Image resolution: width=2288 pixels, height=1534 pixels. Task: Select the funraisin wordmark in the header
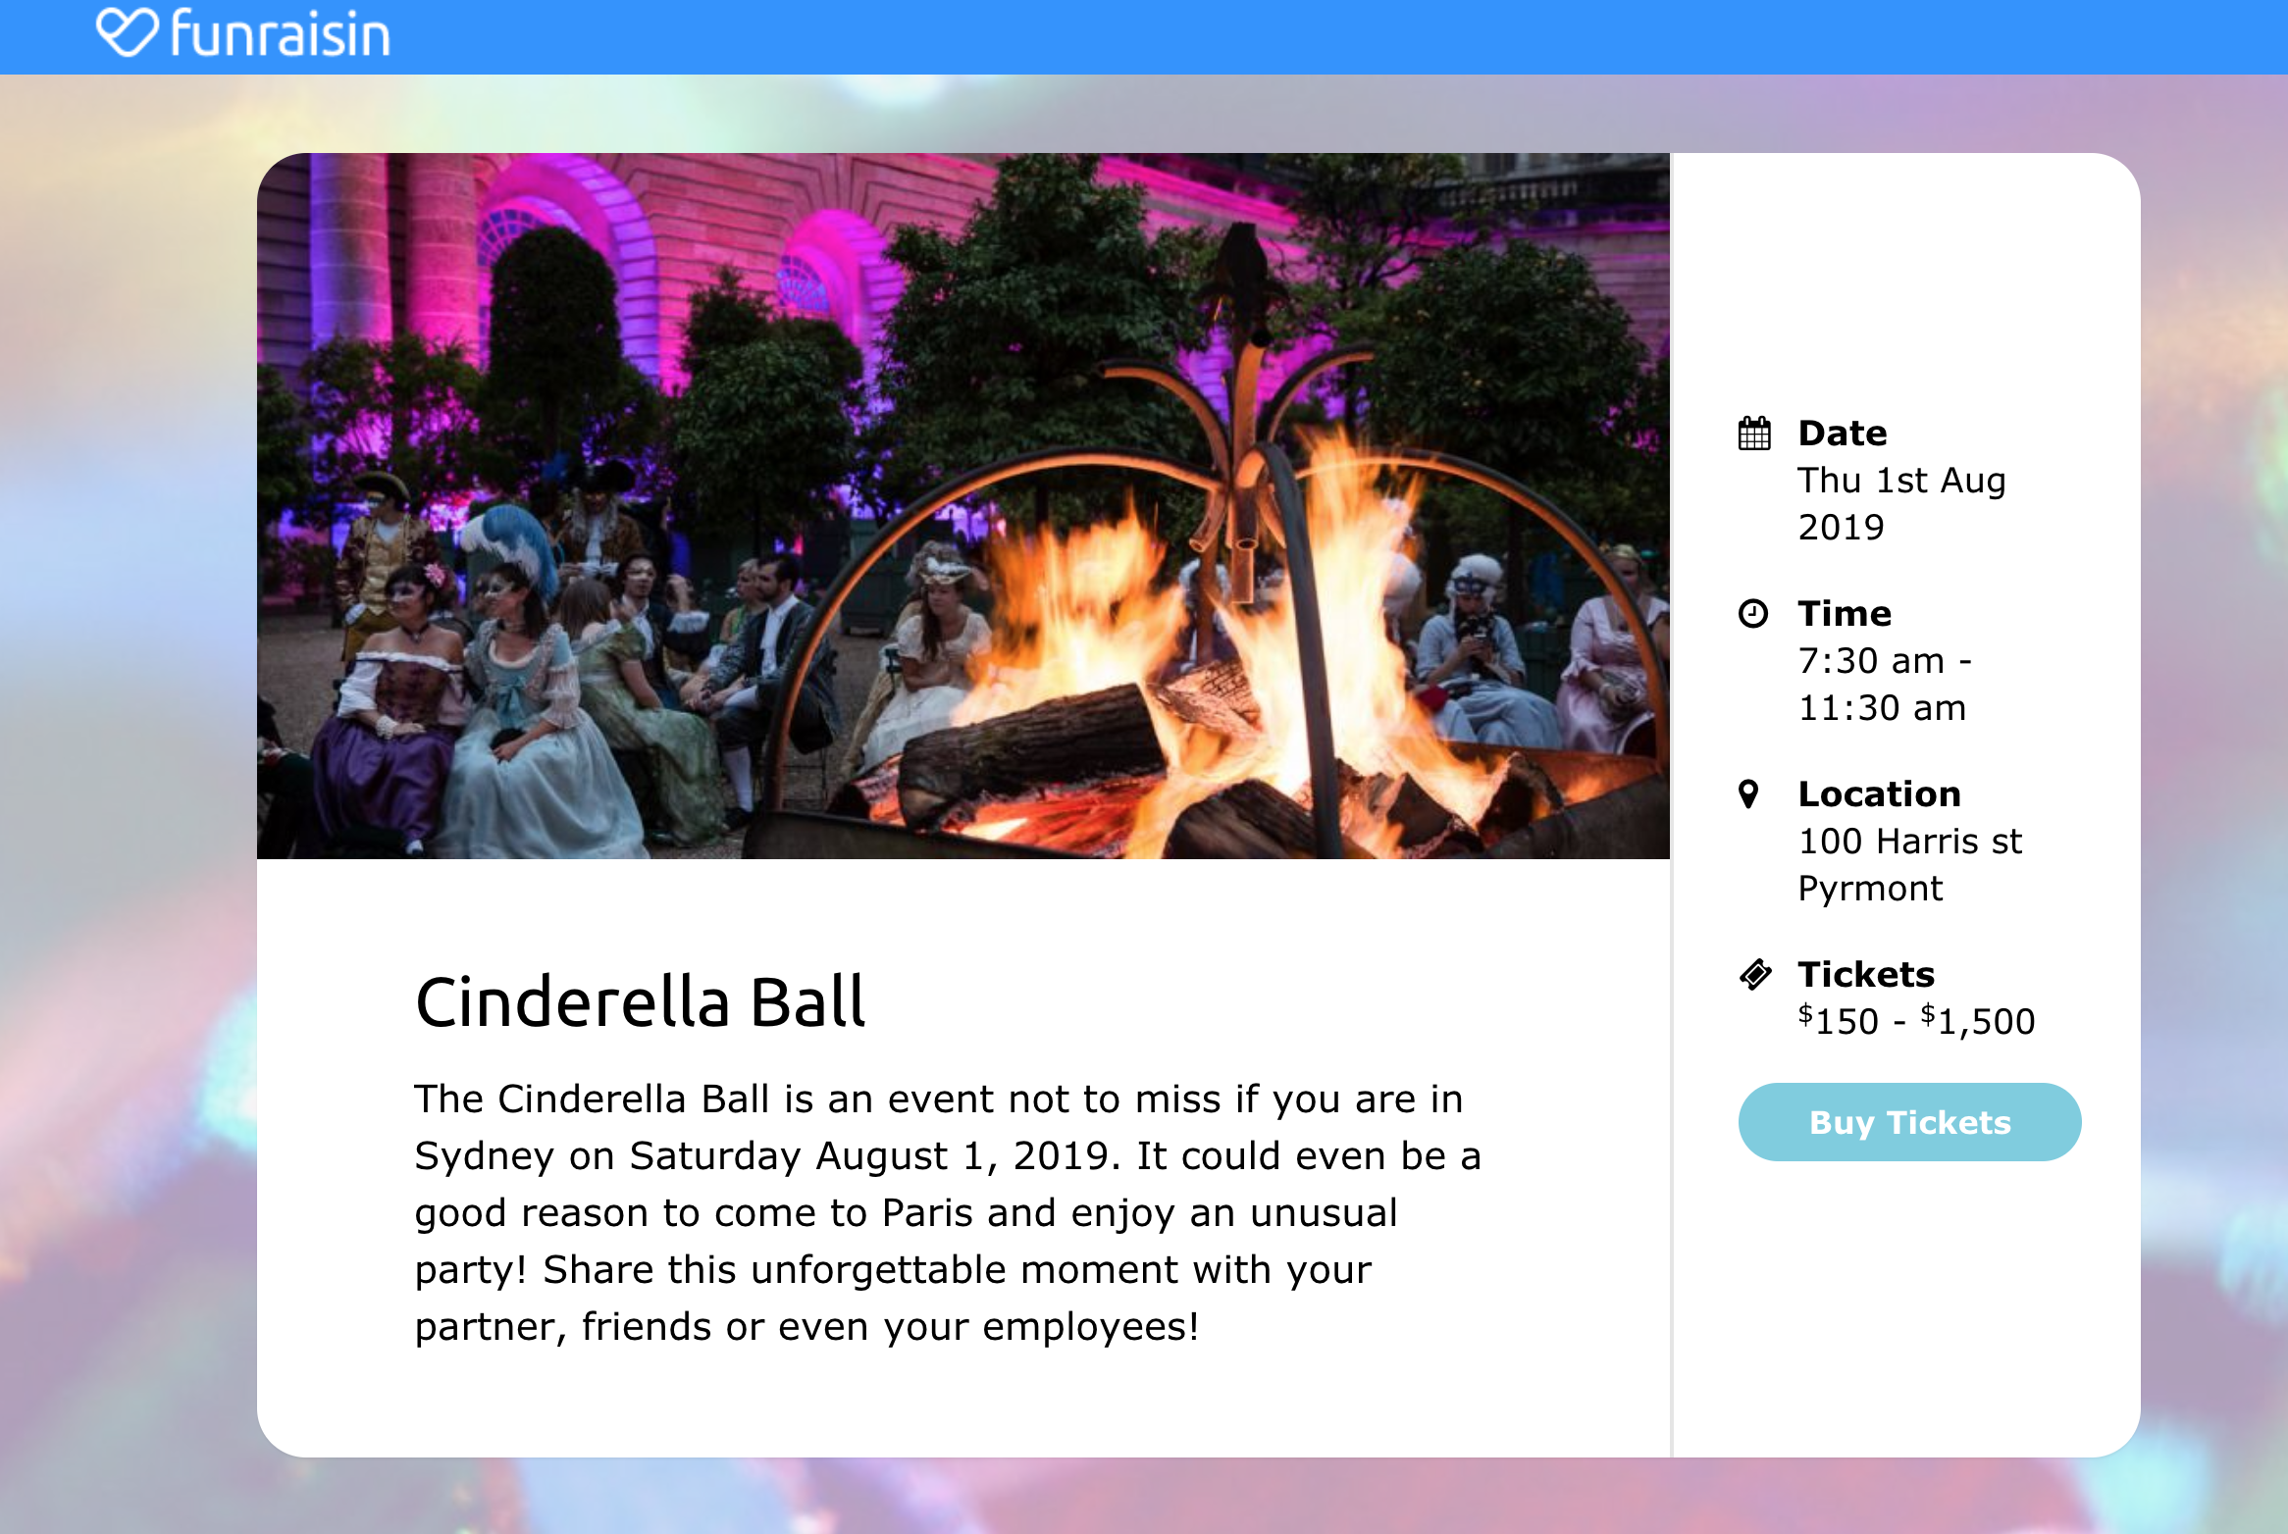(x=280, y=32)
